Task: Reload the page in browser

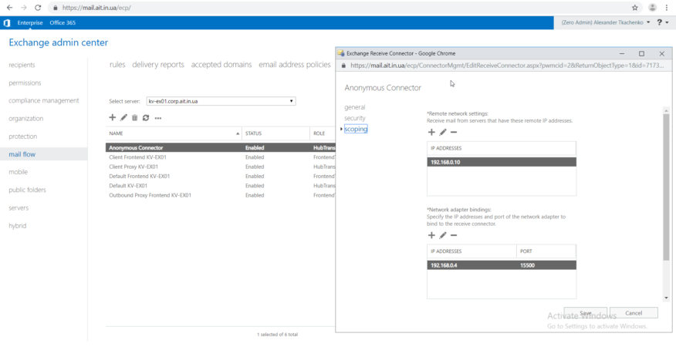Action: click(38, 8)
